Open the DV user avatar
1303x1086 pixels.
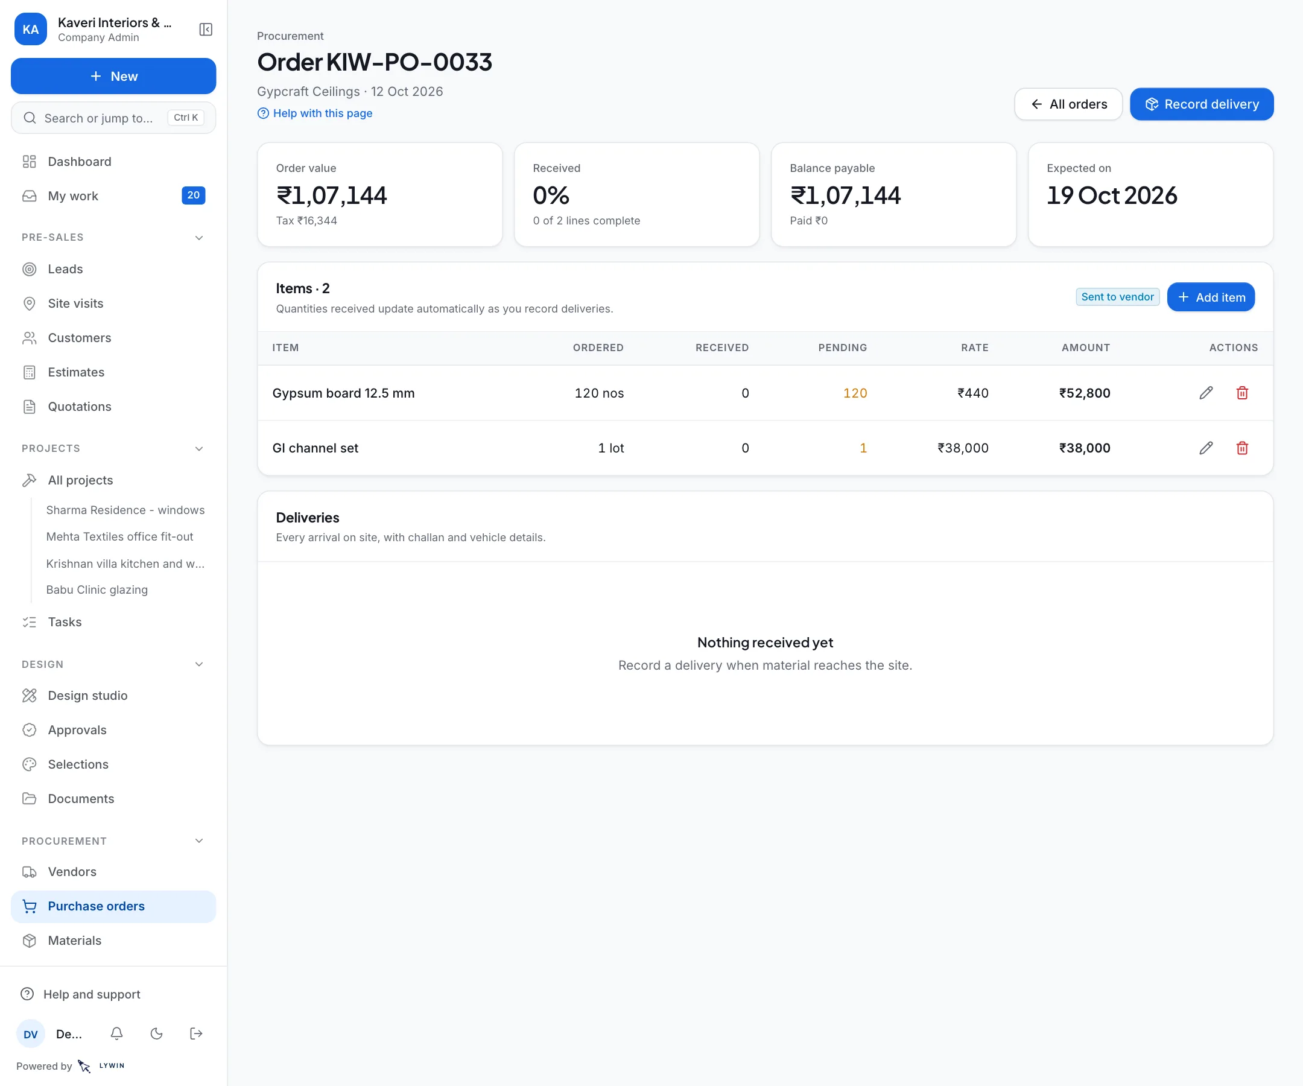(x=30, y=1034)
